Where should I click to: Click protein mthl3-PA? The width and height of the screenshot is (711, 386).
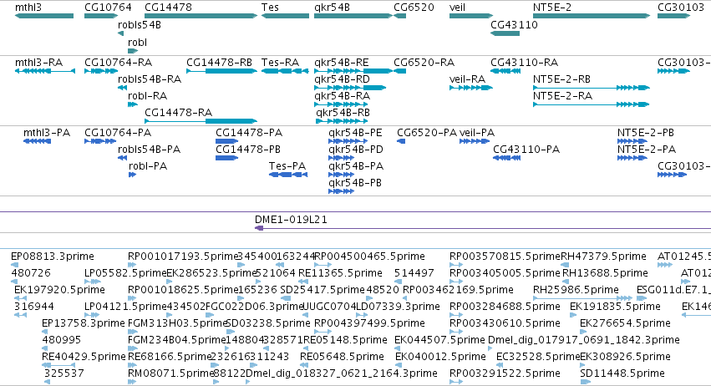(37, 141)
